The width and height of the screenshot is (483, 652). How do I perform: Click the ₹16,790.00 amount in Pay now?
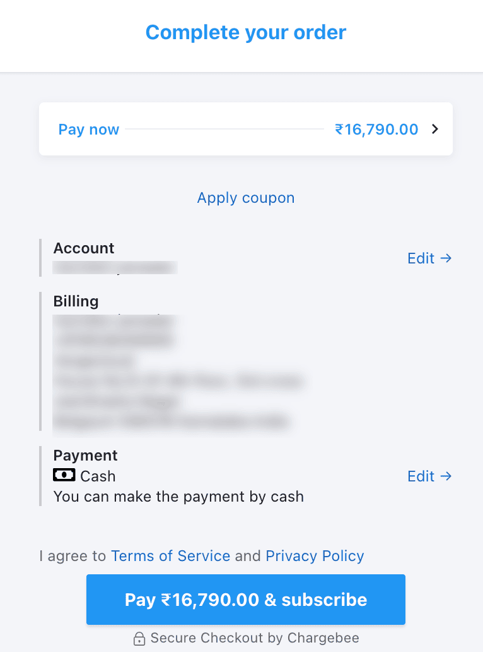point(376,129)
